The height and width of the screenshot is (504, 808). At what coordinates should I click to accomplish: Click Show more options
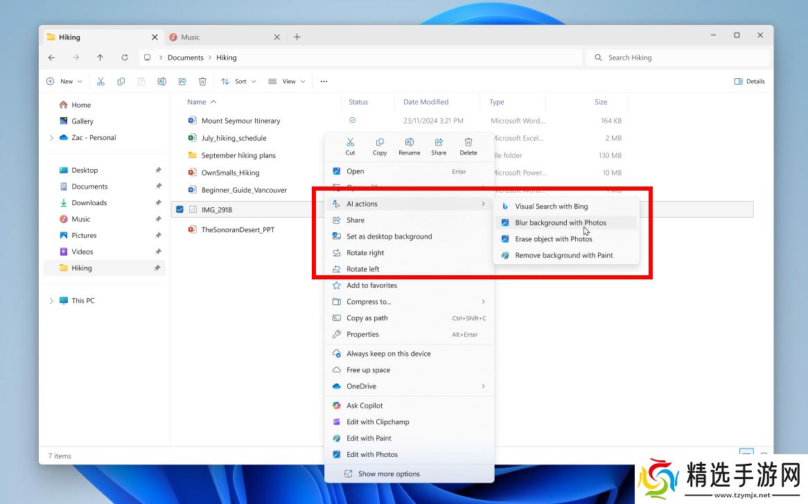pyautogui.click(x=388, y=474)
